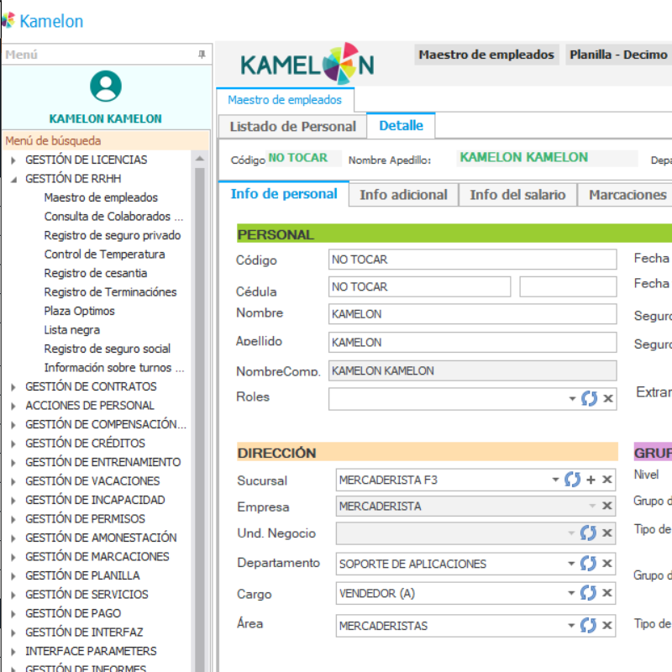
Task: Clear the Und. Negocio field
Action: tap(606, 533)
